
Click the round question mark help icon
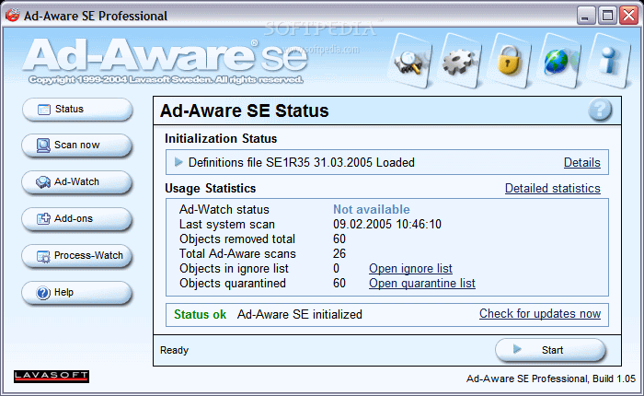click(x=600, y=110)
